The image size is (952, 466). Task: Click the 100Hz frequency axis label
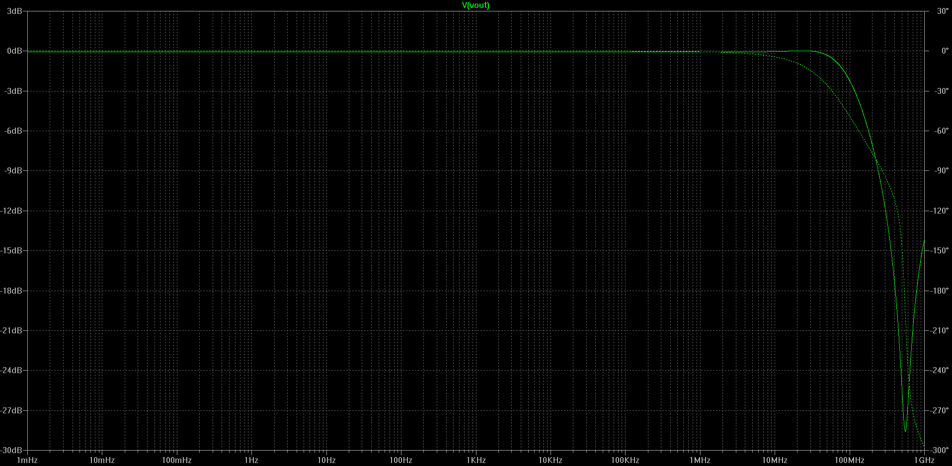point(400,460)
